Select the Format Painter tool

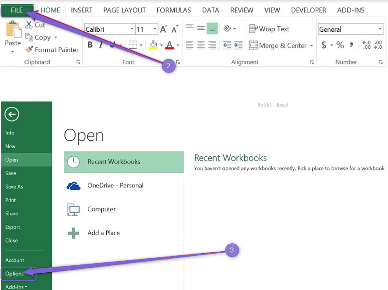coord(52,50)
